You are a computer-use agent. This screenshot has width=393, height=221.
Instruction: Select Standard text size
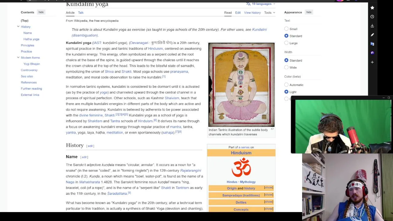click(286, 36)
